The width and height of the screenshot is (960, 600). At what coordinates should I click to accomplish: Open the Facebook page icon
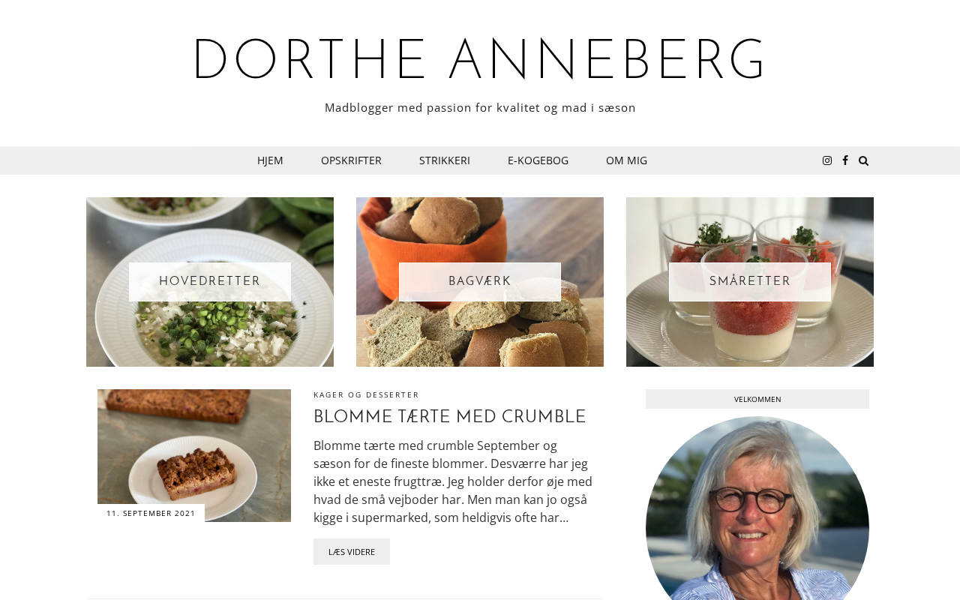coord(845,160)
